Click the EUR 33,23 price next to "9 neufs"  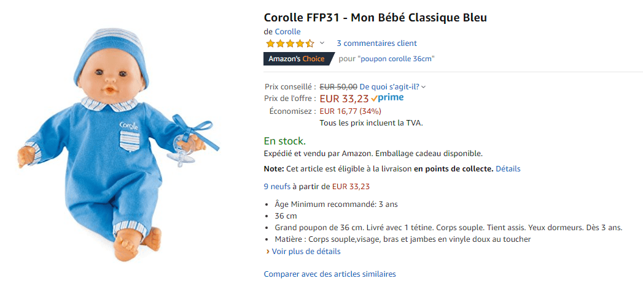coord(351,187)
